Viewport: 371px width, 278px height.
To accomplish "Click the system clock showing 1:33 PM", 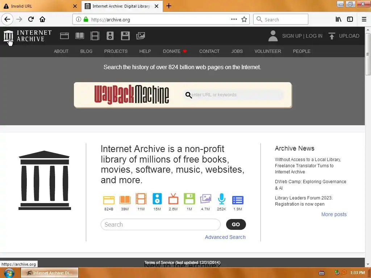I will 358,273.
